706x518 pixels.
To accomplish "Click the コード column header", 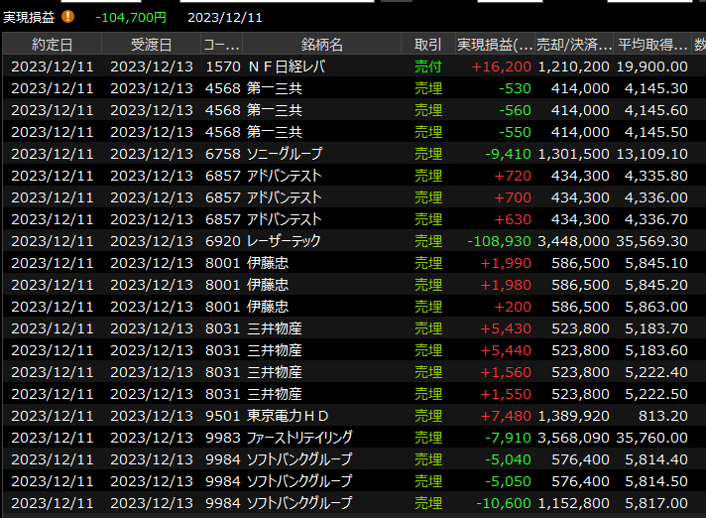I will click(x=220, y=45).
